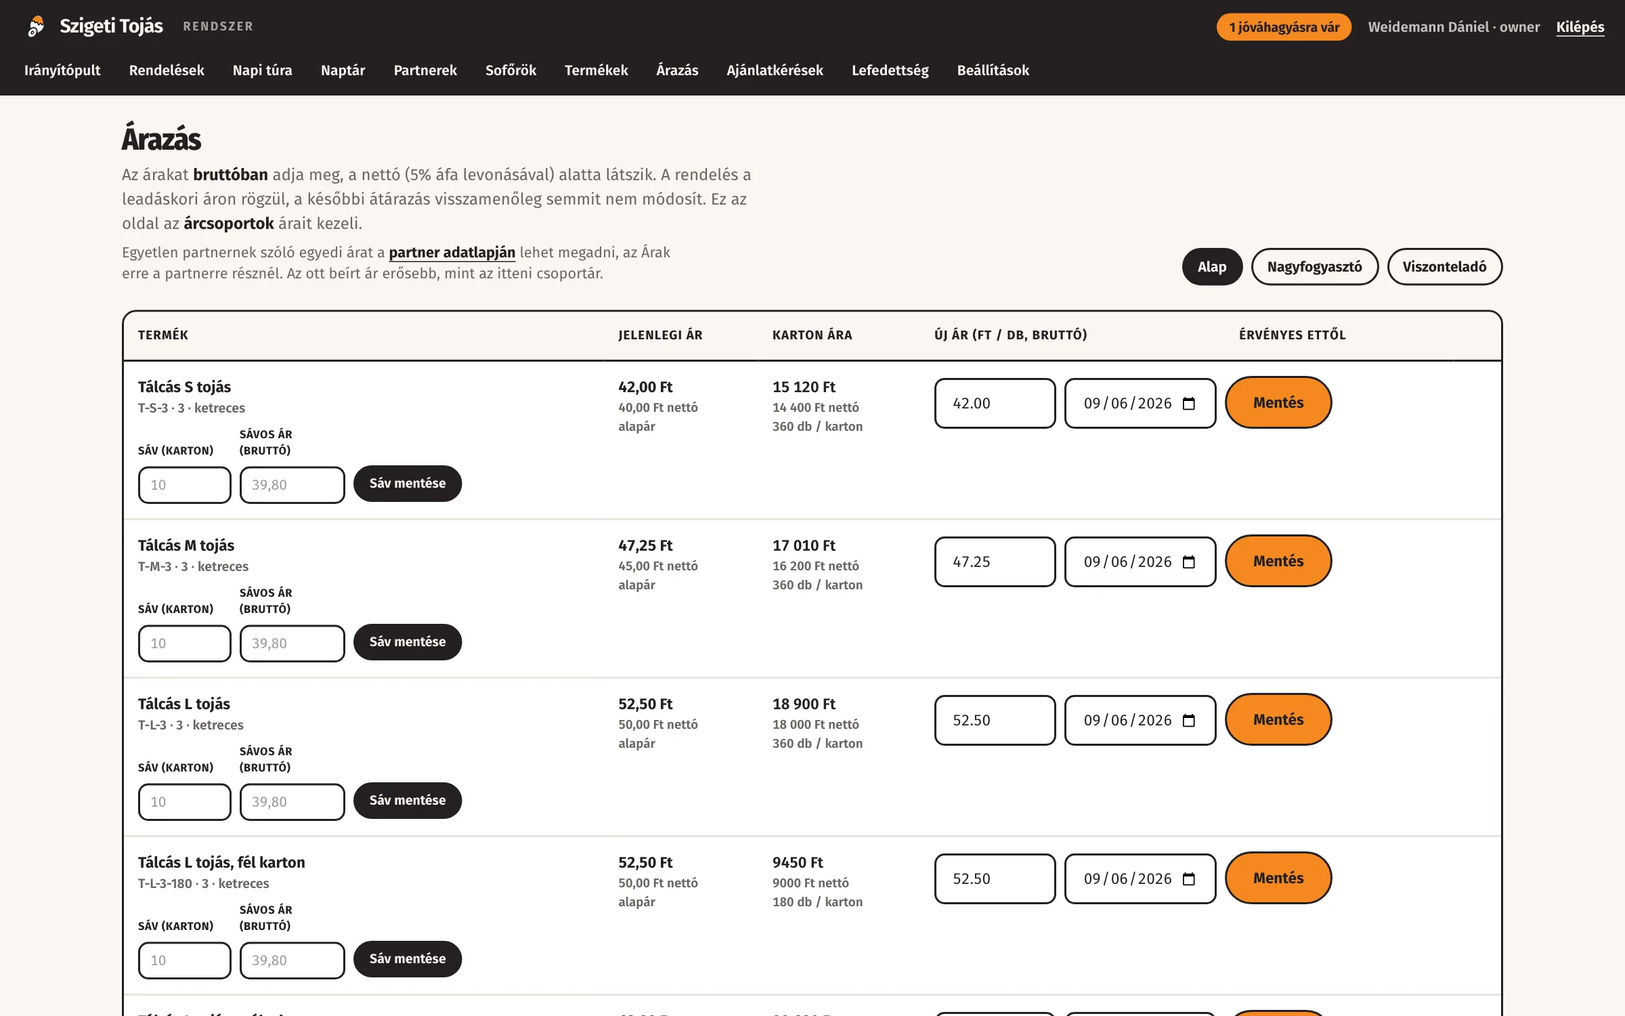Click the 'Tálcás L tojás, fél karton' product name
This screenshot has height=1016, width=1625.
(x=221, y=862)
